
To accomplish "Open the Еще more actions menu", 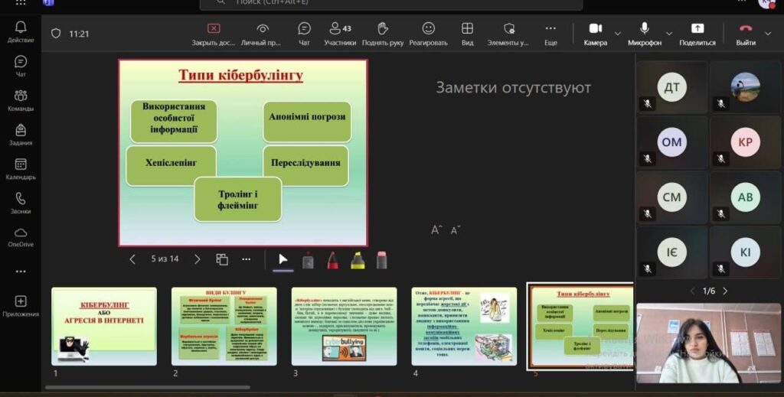I will click(550, 34).
